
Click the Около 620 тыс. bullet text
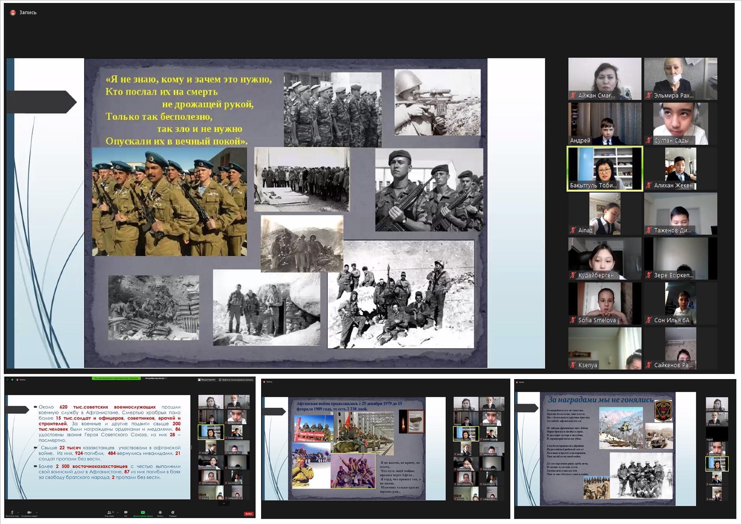[109, 423]
